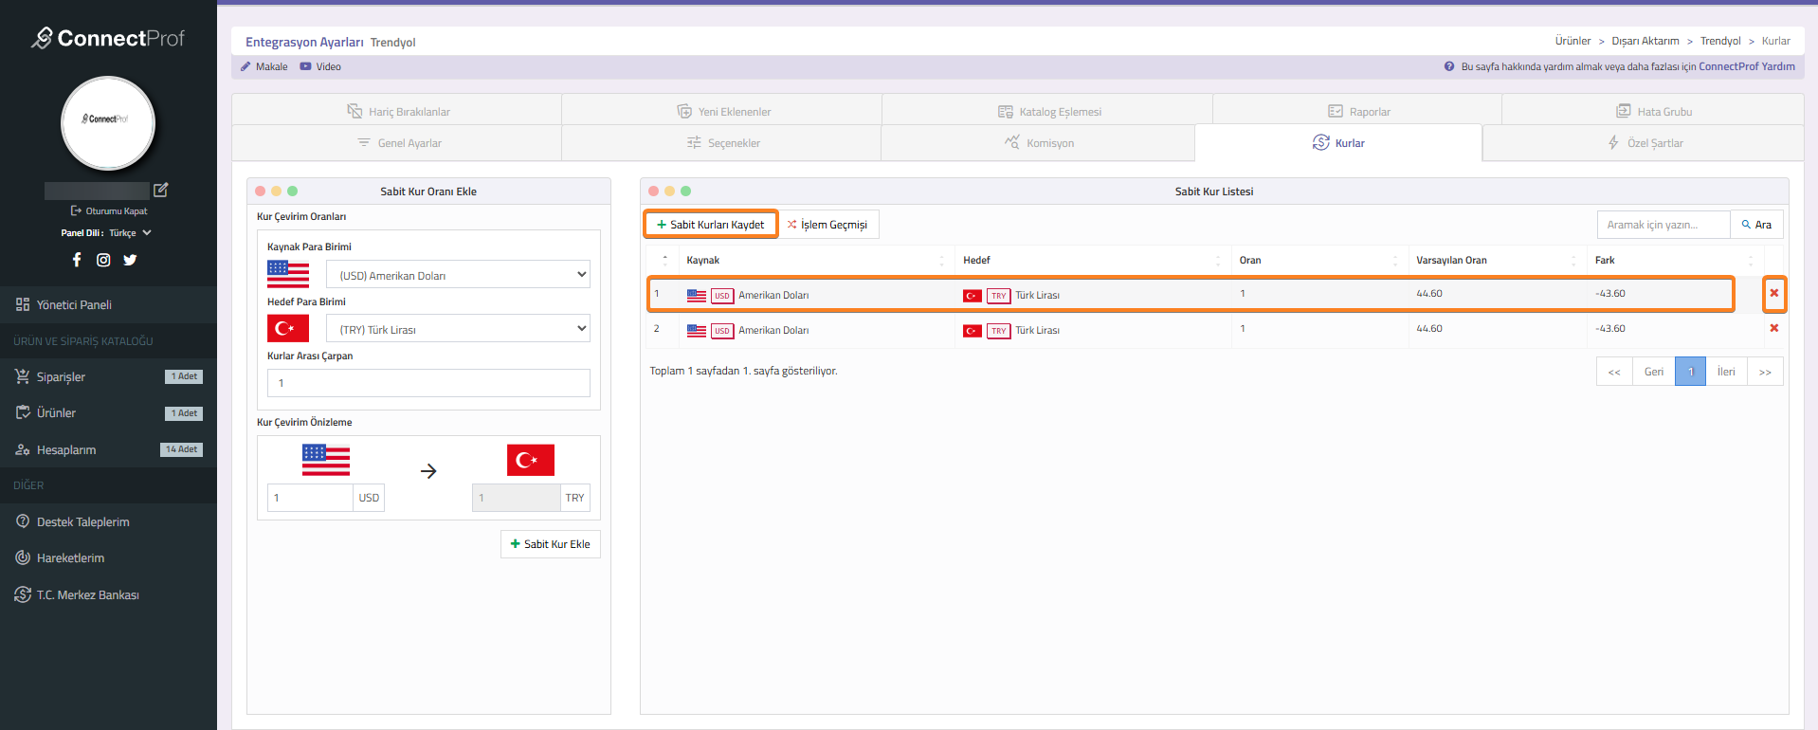Click the help question mark icon

[x=1448, y=66]
